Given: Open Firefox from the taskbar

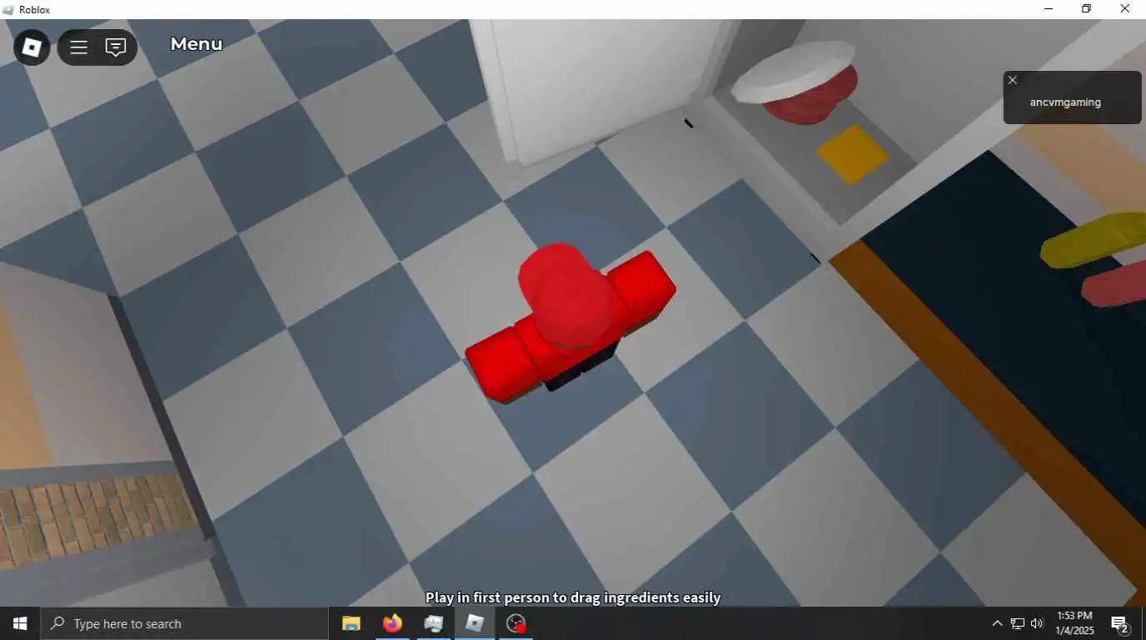Looking at the screenshot, I should (x=392, y=623).
